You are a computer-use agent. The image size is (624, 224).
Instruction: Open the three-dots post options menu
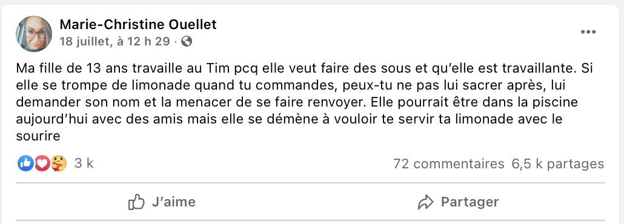coord(588,32)
